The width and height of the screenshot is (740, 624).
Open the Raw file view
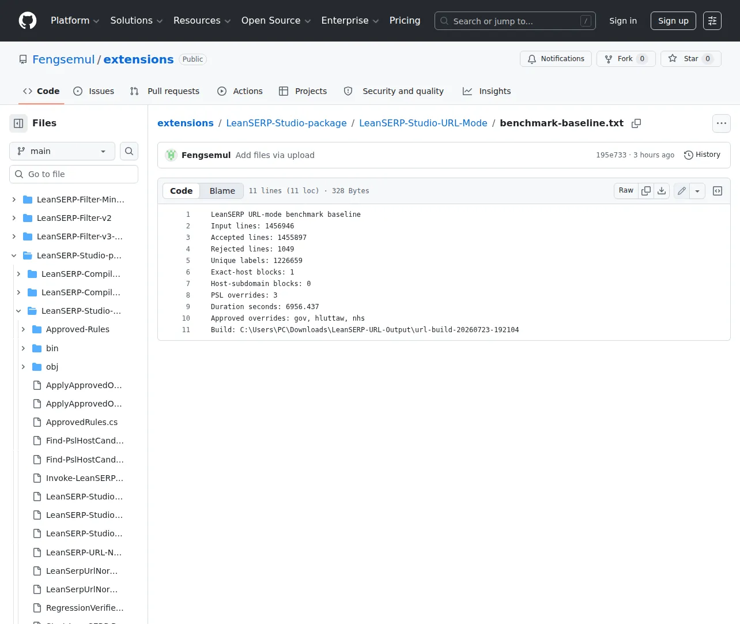point(626,191)
